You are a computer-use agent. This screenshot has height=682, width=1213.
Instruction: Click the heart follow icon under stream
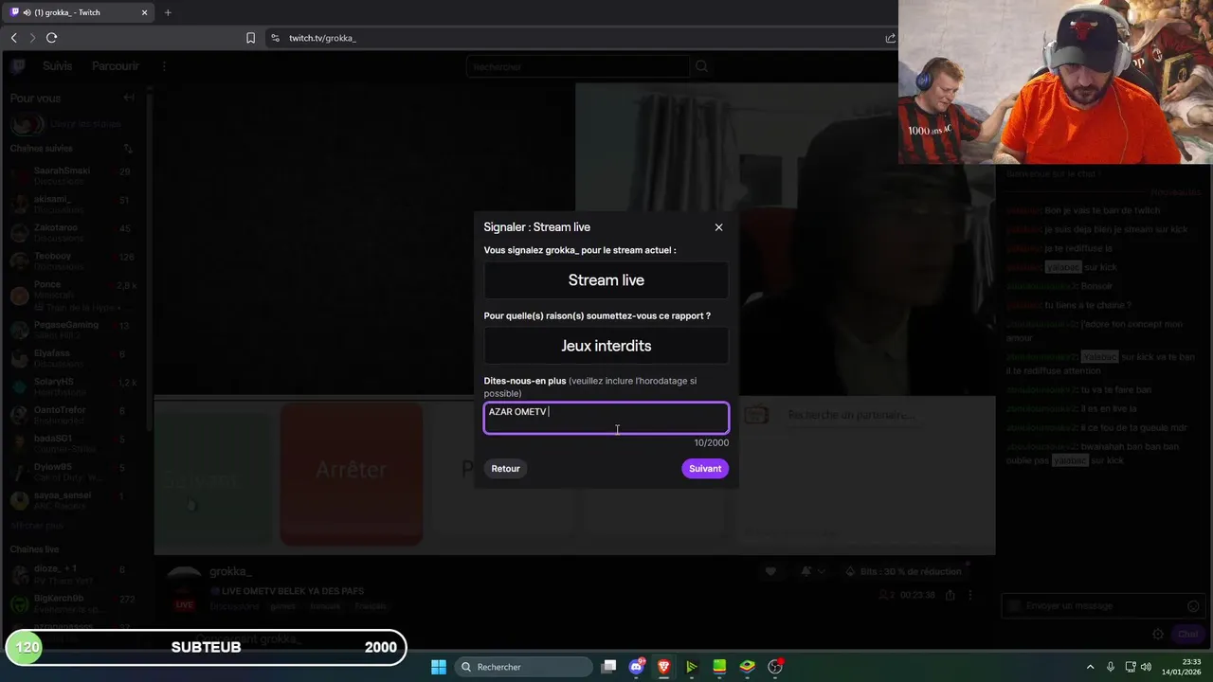coord(770,571)
